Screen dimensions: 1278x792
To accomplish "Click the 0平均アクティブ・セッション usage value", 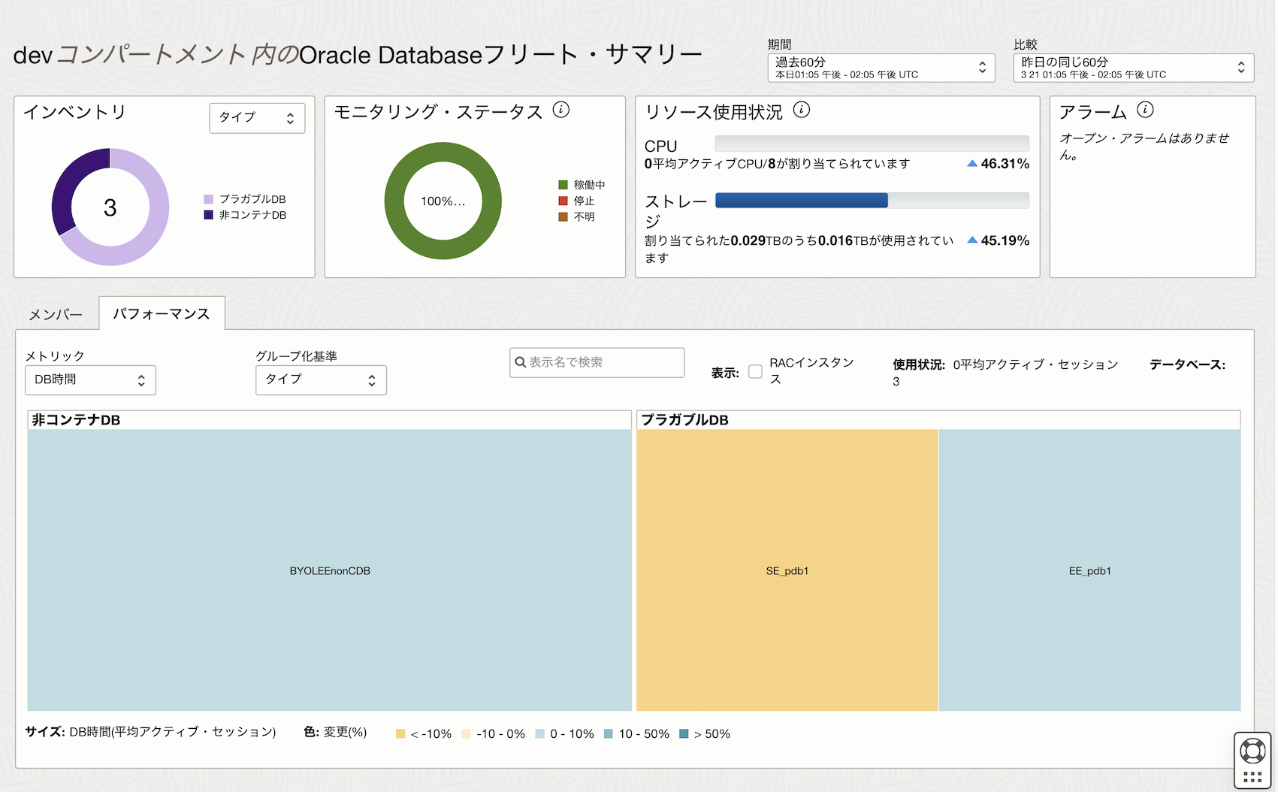I will pyautogui.click(x=1035, y=364).
